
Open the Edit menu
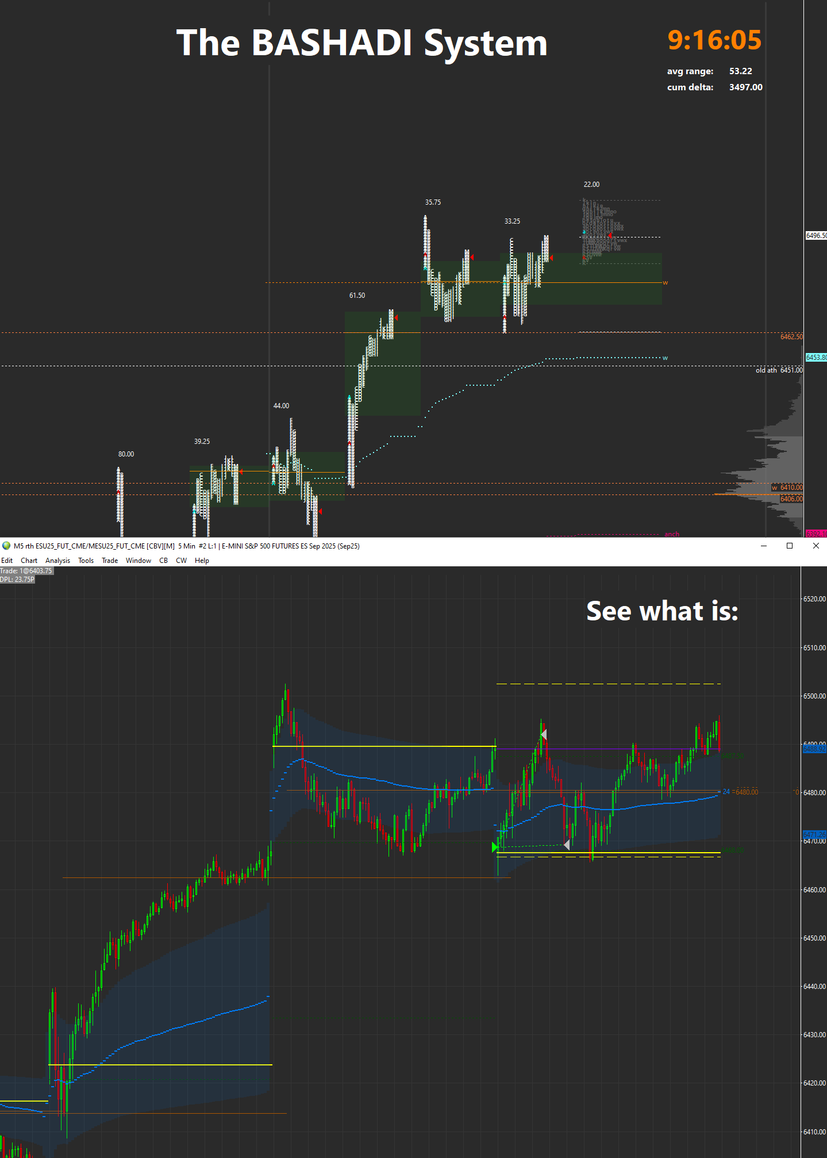pyautogui.click(x=7, y=561)
